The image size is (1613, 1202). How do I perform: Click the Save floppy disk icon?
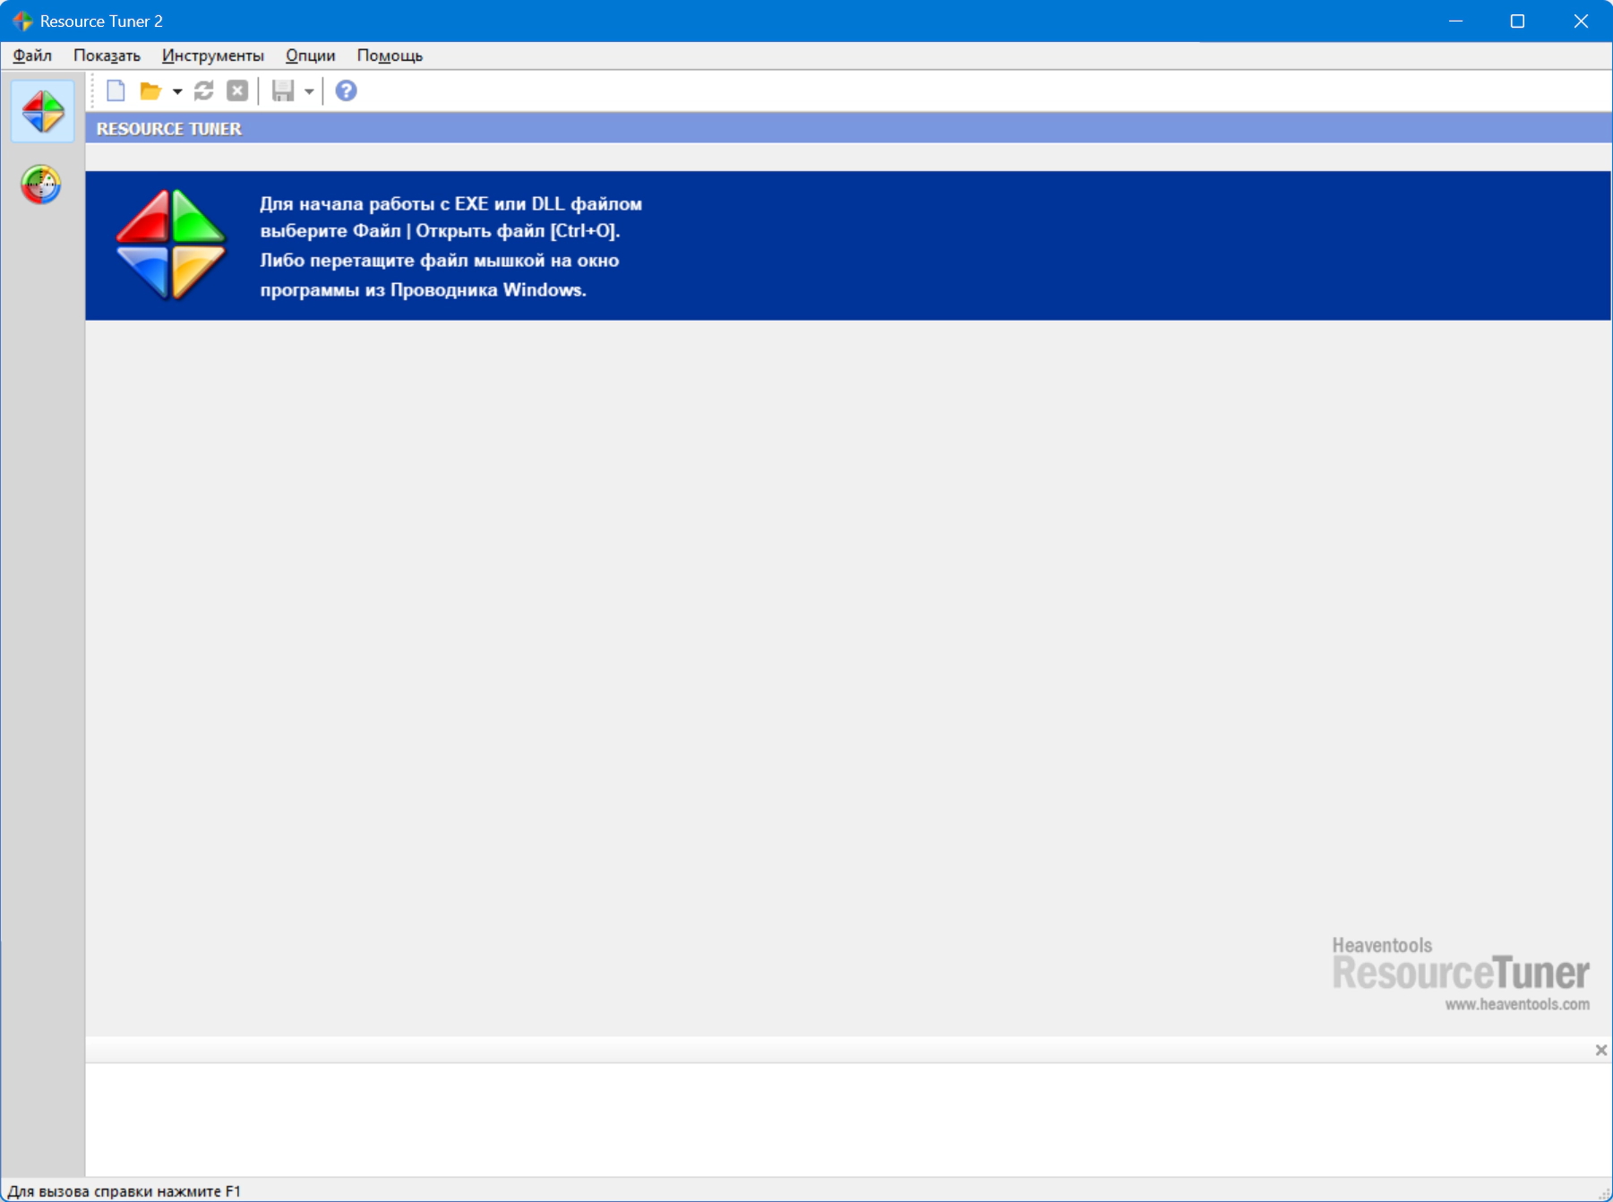coord(283,90)
